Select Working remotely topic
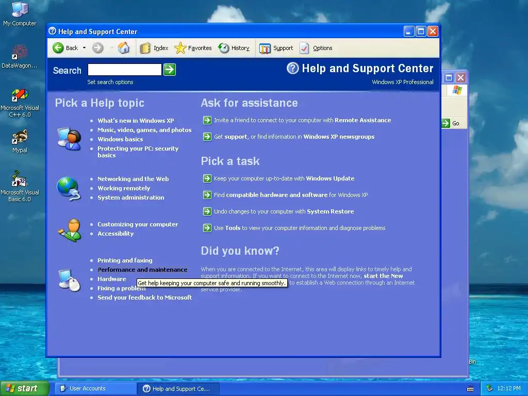 pos(124,188)
